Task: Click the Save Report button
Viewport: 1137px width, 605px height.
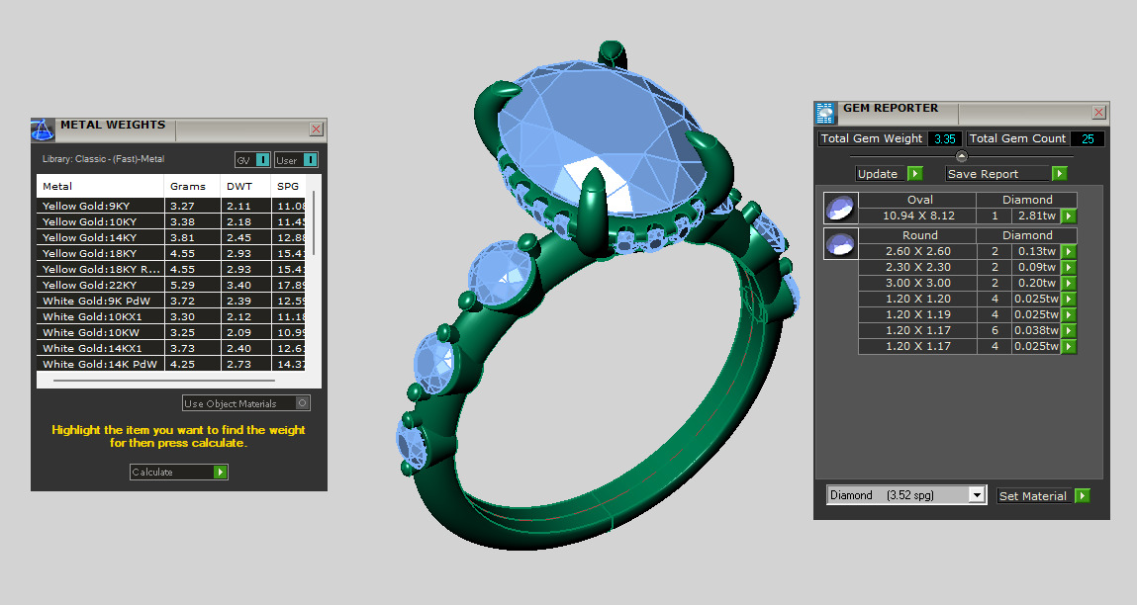Action: (x=1005, y=174)
